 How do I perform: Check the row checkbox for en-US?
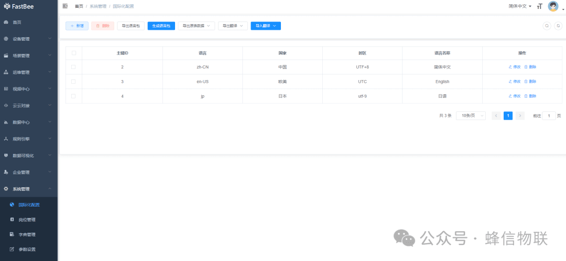pos(74,82)
